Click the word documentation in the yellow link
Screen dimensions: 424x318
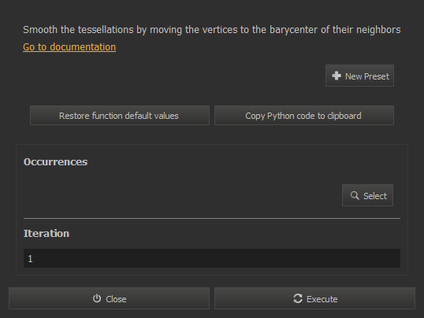point(83,47)
